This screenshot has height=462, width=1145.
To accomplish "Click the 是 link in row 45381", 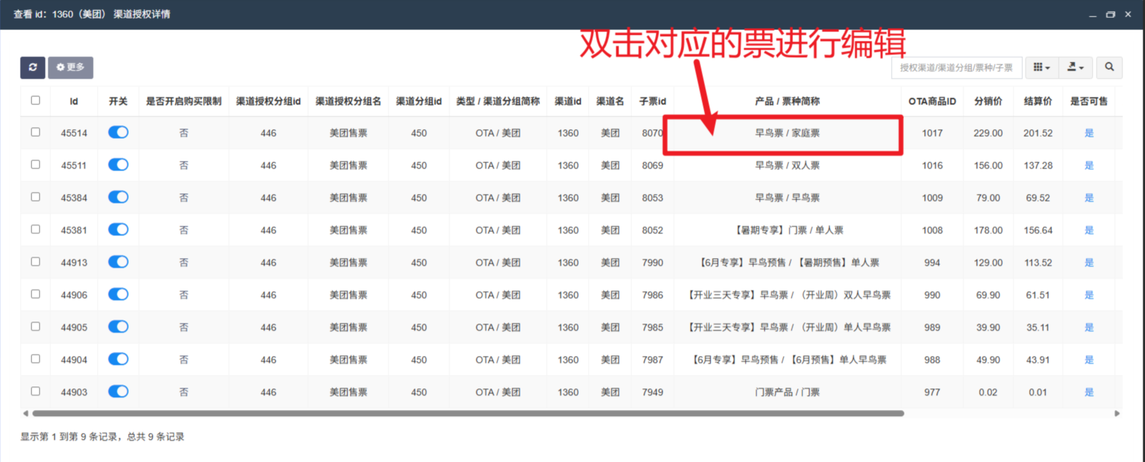I will (1089, 230).
